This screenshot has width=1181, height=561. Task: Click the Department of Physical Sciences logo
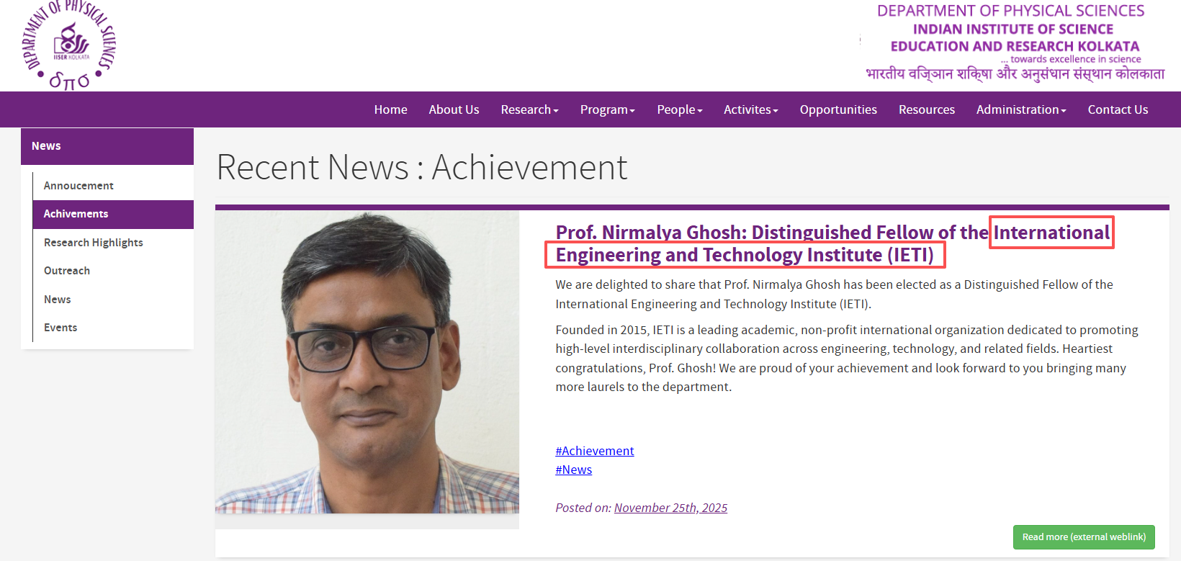(x=69, y=45)
